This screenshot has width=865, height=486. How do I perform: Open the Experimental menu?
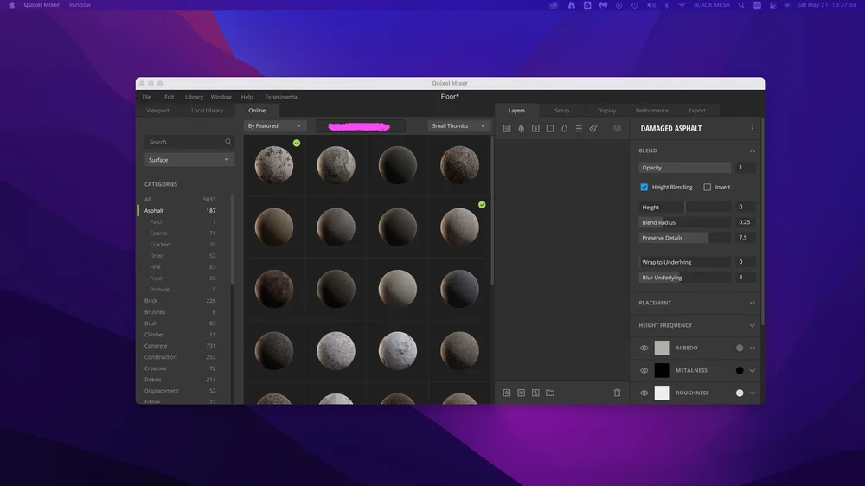(281, 97)
